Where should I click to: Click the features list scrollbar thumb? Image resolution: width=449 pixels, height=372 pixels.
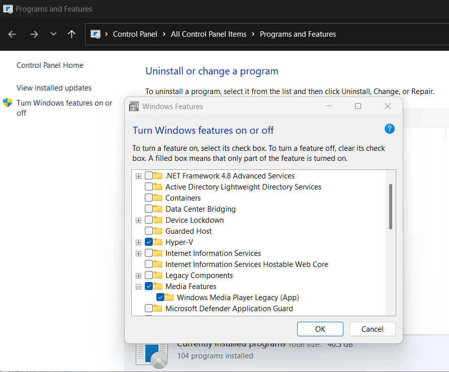click(391, 207)
